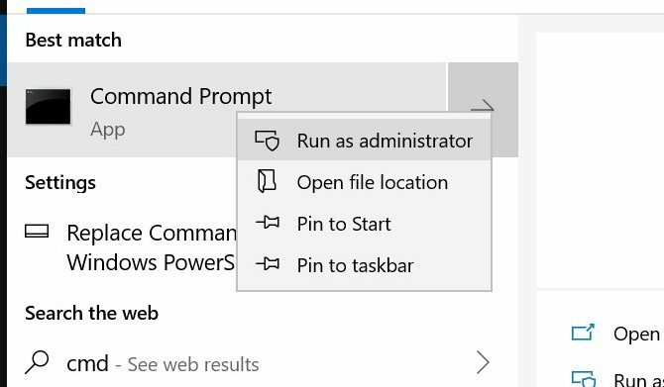Click Open text in the right panel
The height and width of the screenshot is (387, 664).
[636, 335]
